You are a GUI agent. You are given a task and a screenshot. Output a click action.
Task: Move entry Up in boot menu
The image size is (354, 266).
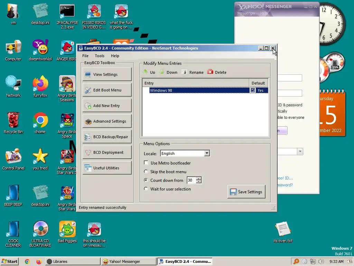tap(149, 72)
